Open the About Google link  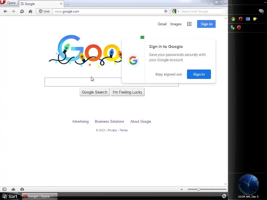click(141, 121)
